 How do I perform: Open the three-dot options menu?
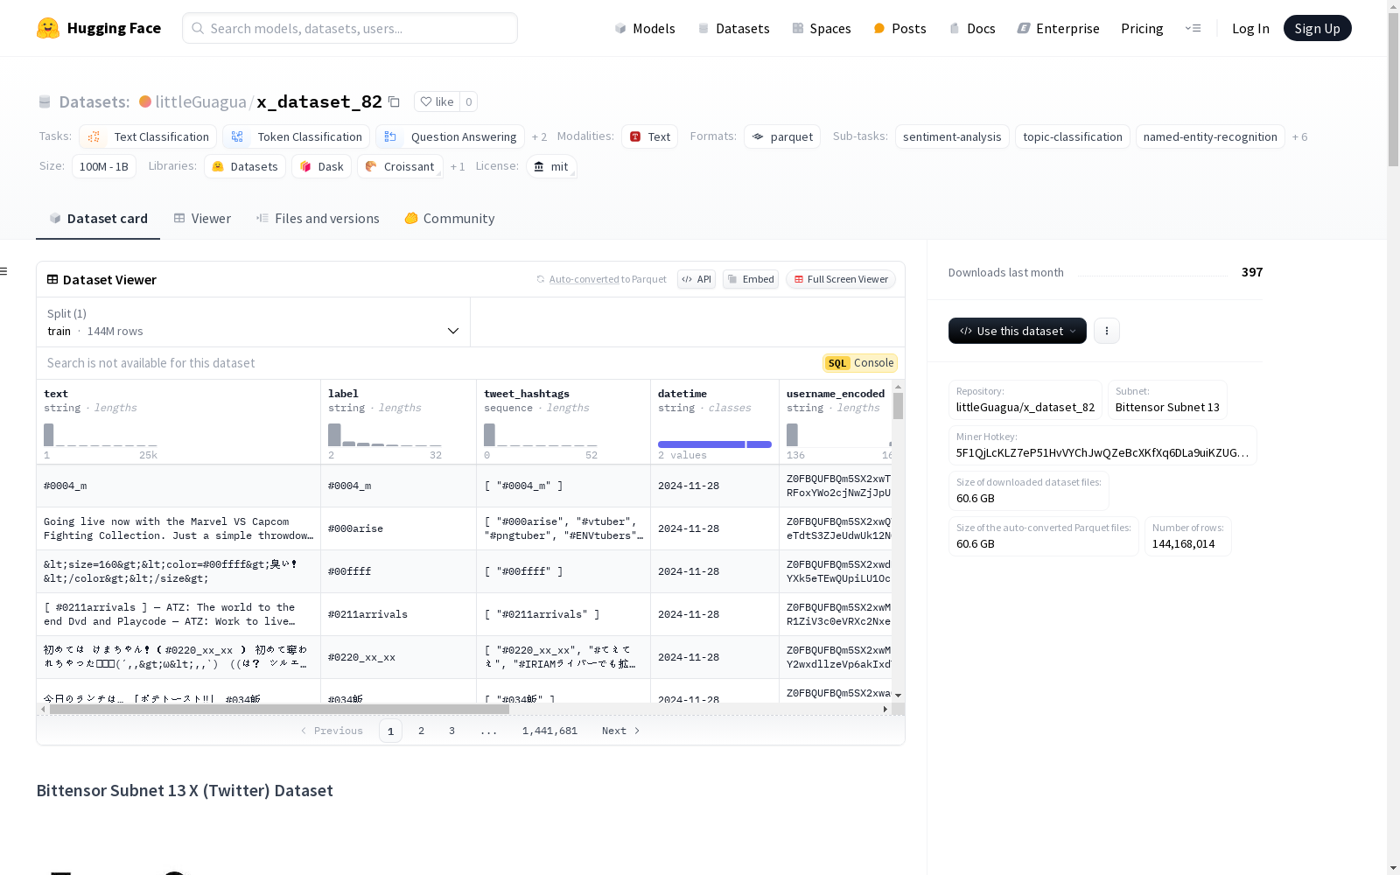pyautogui.click(x=1107, y=331)
